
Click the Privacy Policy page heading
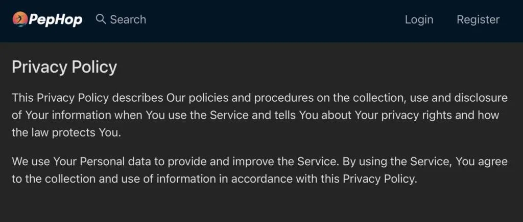(x=64, y=67)
